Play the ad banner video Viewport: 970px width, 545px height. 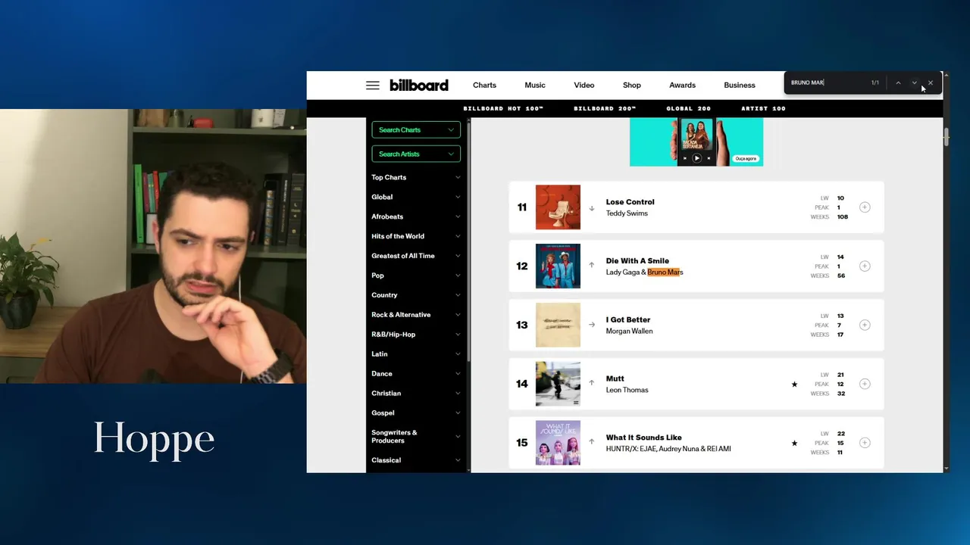coord(696,158)
